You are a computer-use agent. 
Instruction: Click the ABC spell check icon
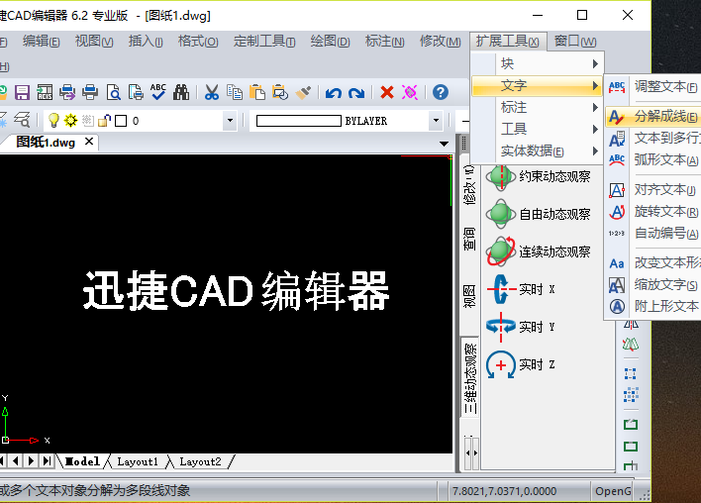click(x=158, y=92)
